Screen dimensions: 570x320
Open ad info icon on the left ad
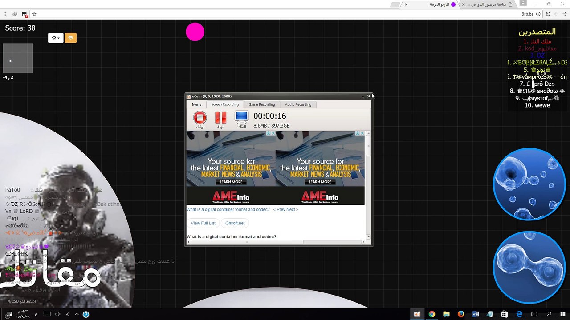tap(268, 133)
